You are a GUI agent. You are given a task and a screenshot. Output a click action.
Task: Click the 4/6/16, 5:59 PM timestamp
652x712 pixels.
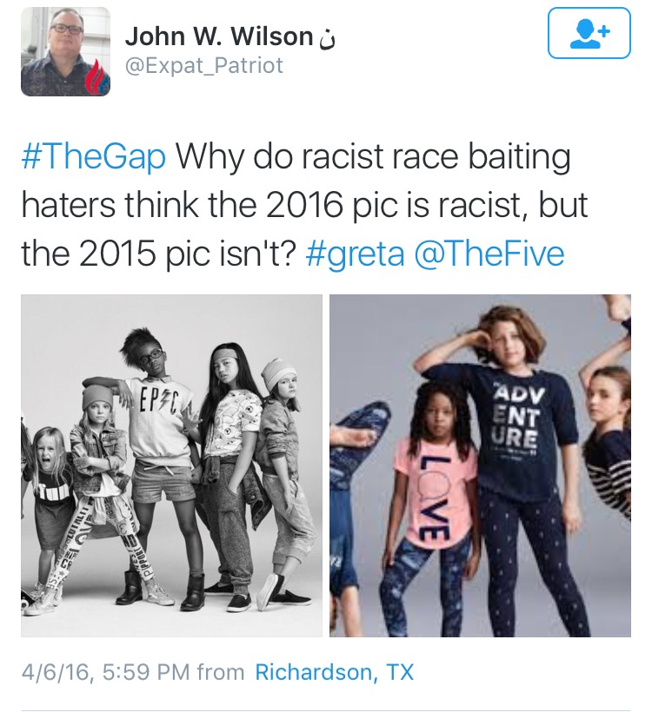point(105,672)
